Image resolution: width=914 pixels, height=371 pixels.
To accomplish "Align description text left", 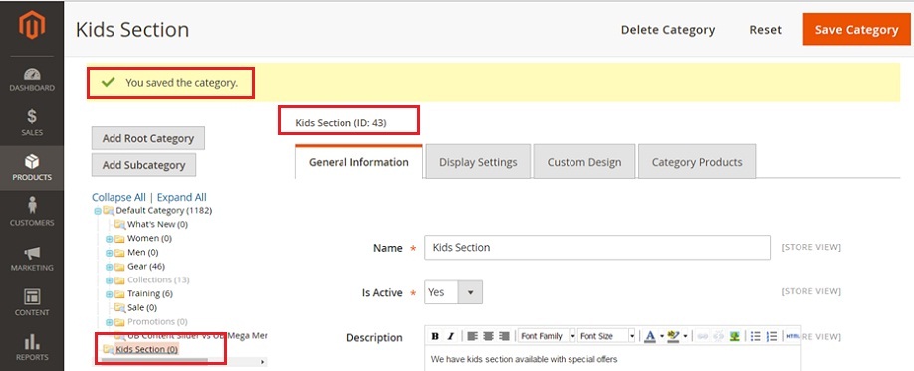I will 472,336.
